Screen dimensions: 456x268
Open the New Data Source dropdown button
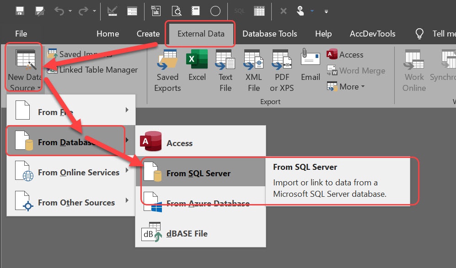coord(25,70)
